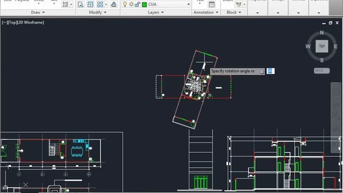
Task: Expand the Utilities panel arrow
Action: pyautogui.click(x=299, y=13)
